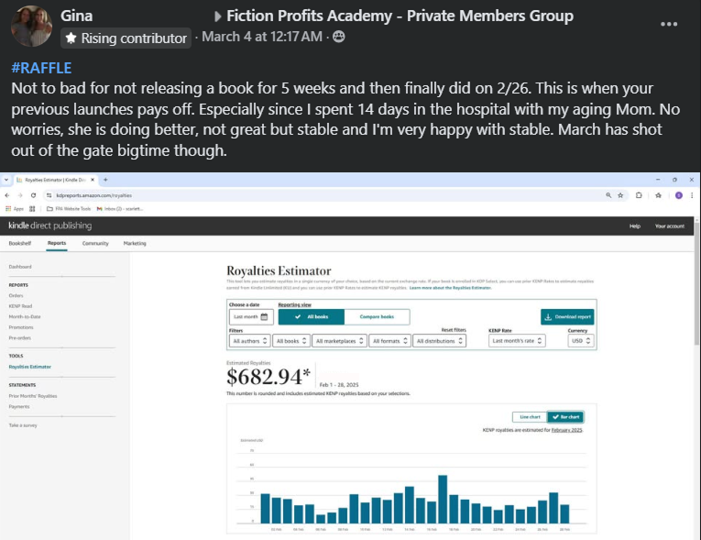The image size is (701, 540).
Task: Open the Bookshelf tab
Action: click(19, 243)
